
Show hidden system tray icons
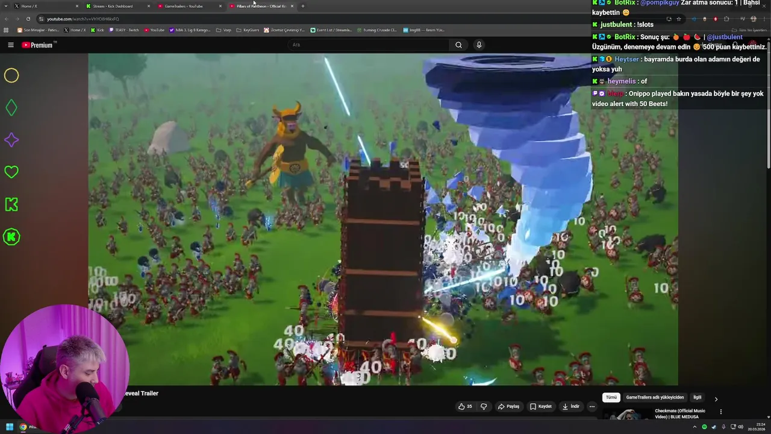click(695, 427)
